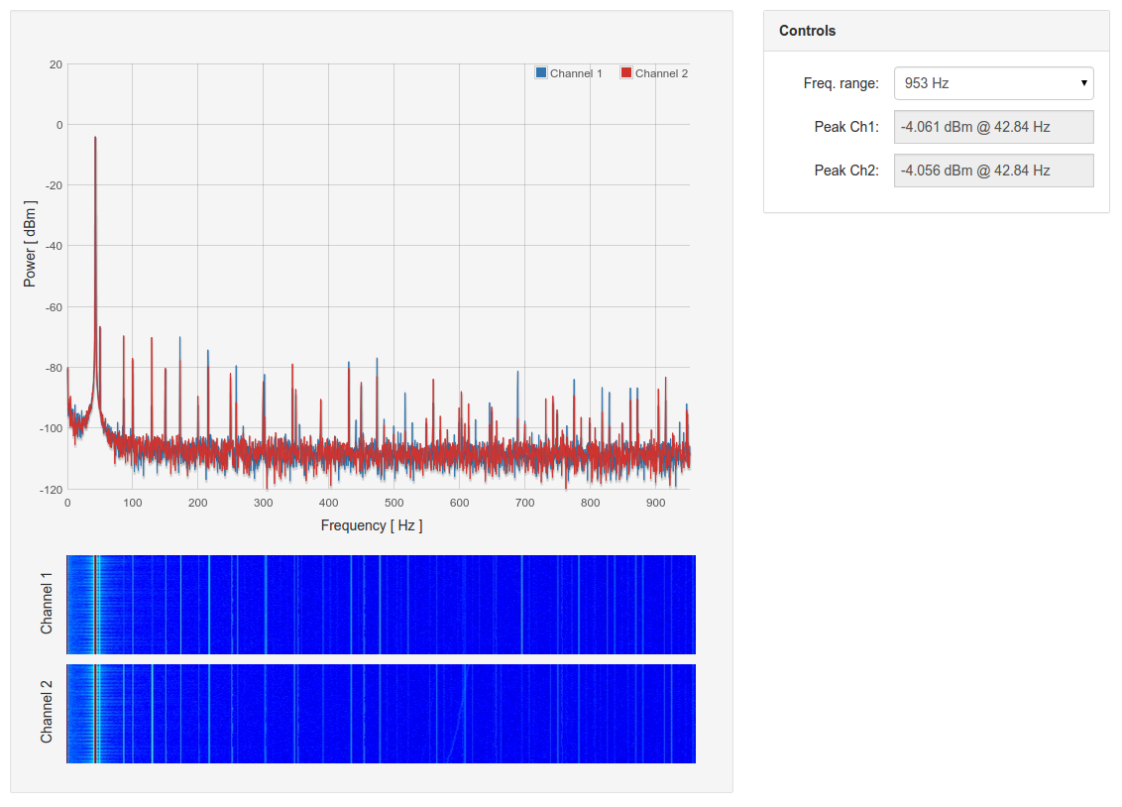This screenshot has width=1122, height=807.
Task: Click the 500 tick on frequency axis
Action: [x=393, y=503]
